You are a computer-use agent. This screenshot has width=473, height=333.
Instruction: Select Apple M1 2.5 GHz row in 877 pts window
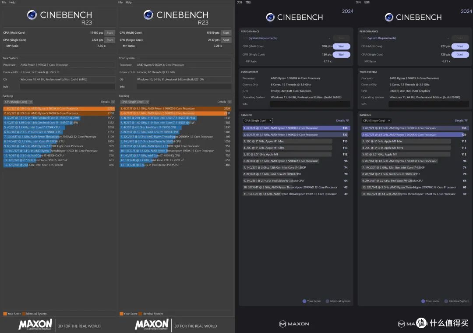(x=415, y=154)
